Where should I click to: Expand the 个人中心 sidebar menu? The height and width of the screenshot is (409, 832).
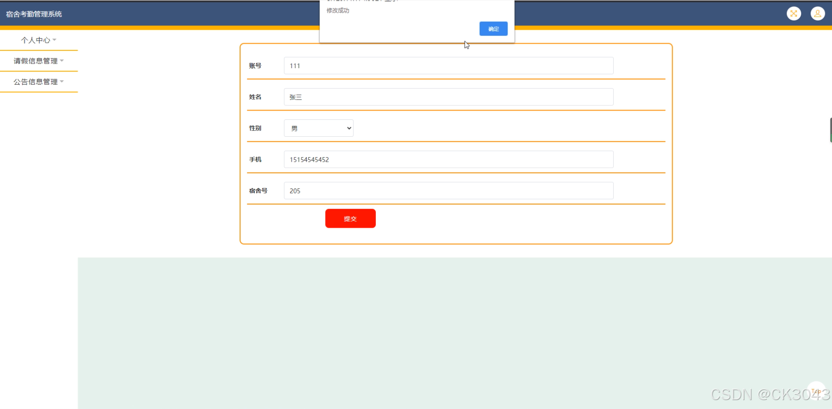39,40
